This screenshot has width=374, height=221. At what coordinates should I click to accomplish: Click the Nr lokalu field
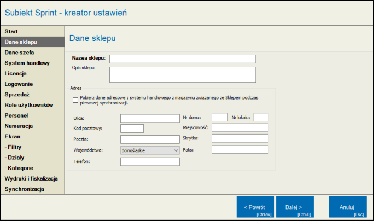[x=261, y=117]
